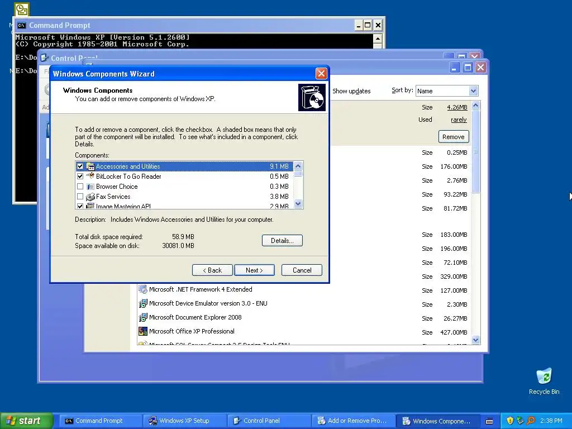
Task: Click the Accessories and Utilities component icon
Action: 90,166
